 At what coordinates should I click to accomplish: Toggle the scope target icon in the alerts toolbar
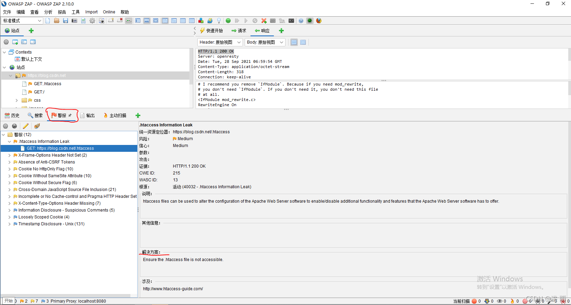coord(5,126)
